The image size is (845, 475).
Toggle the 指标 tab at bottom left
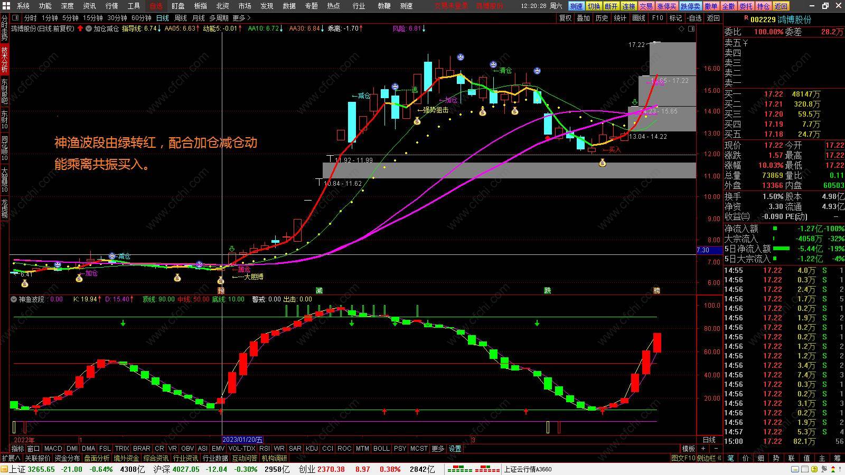pyautogui.click(x=17, y=449)
